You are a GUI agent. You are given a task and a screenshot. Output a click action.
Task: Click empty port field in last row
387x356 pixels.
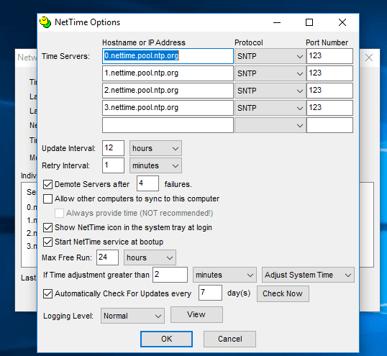pos(329,125)
